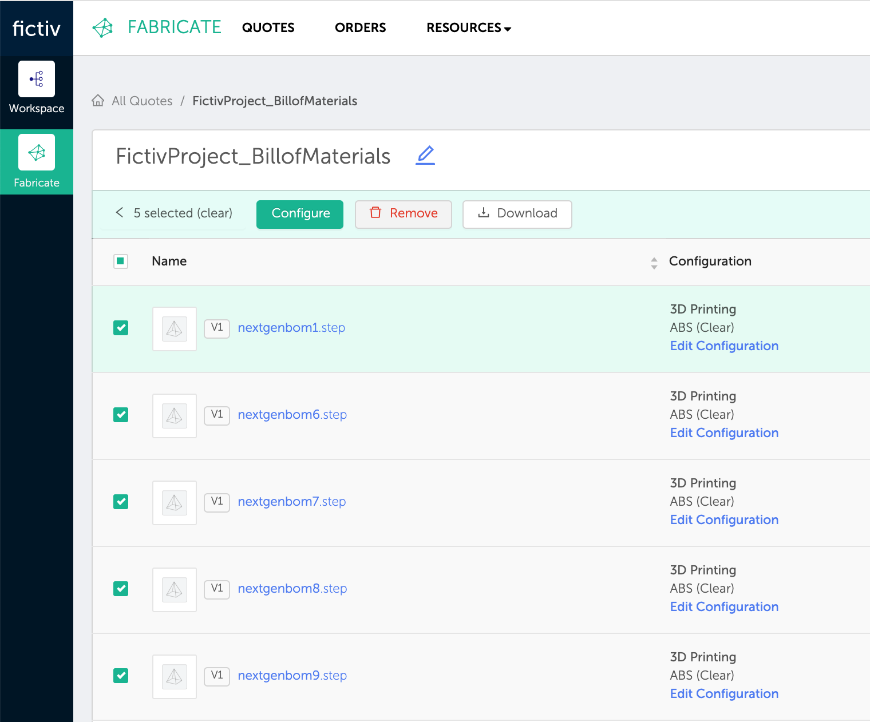Toggle the select-all header checkbox
870x722 pixels.
pos(121,261)
